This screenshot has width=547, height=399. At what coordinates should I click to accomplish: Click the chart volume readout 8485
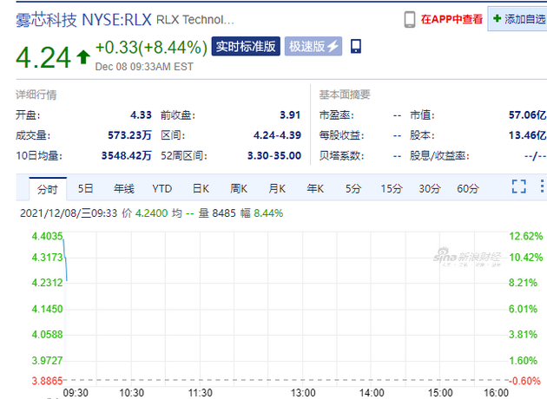[x=224, y=213]
